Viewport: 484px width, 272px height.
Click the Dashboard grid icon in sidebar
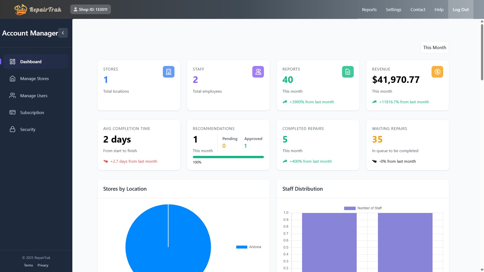[x=12, y=62]
